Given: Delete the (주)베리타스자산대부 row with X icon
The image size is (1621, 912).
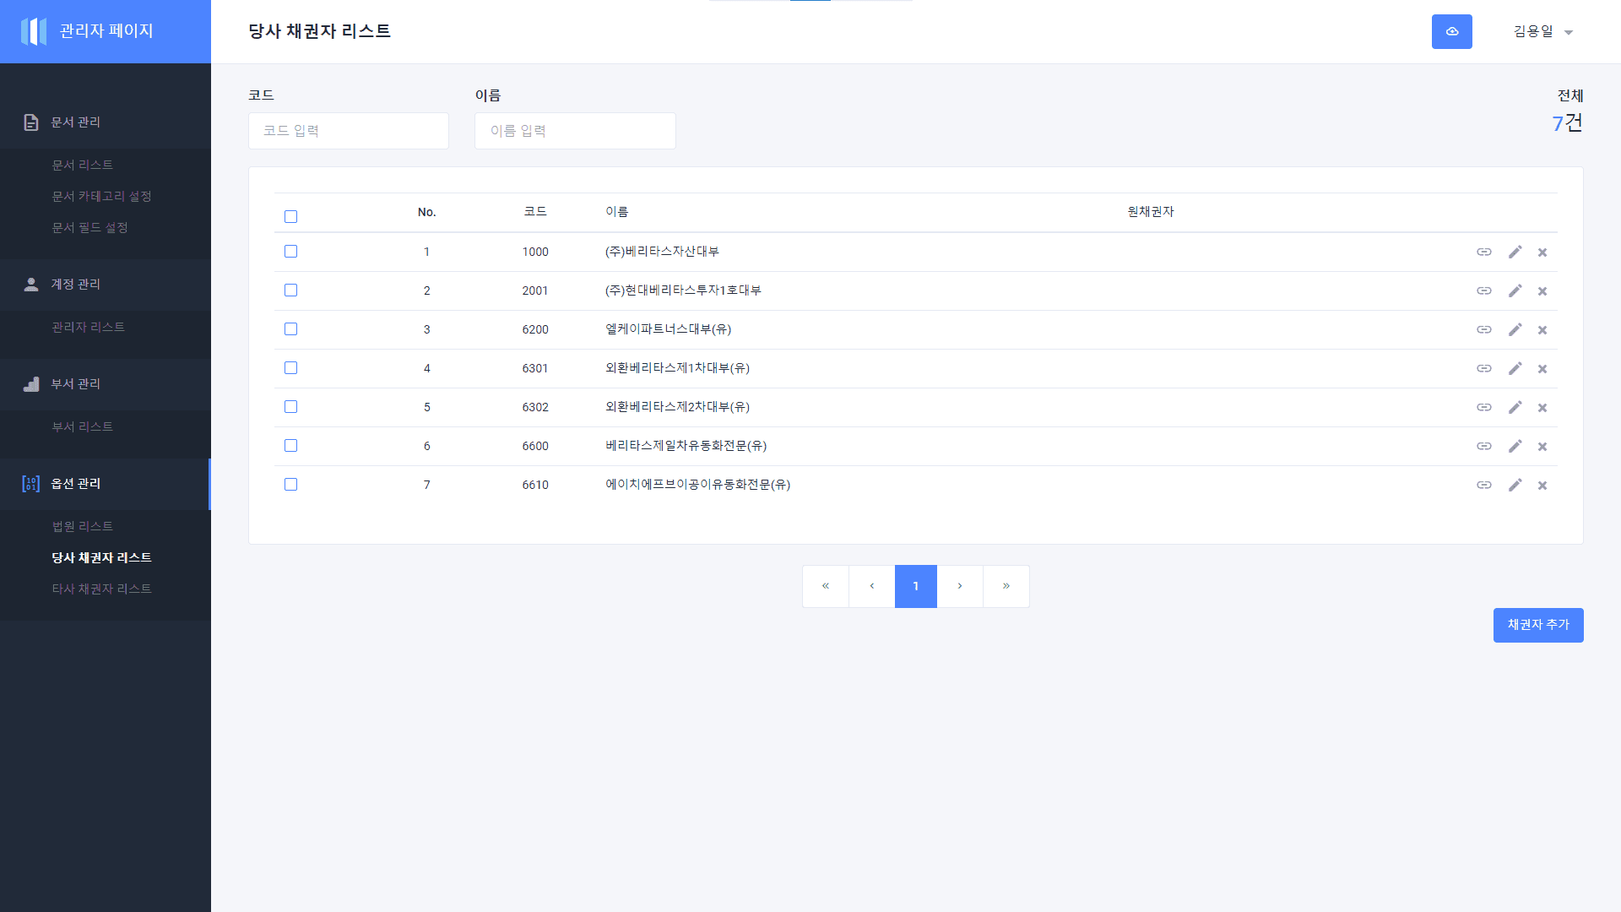Looking at the screenshot, I should [1542, 252].
